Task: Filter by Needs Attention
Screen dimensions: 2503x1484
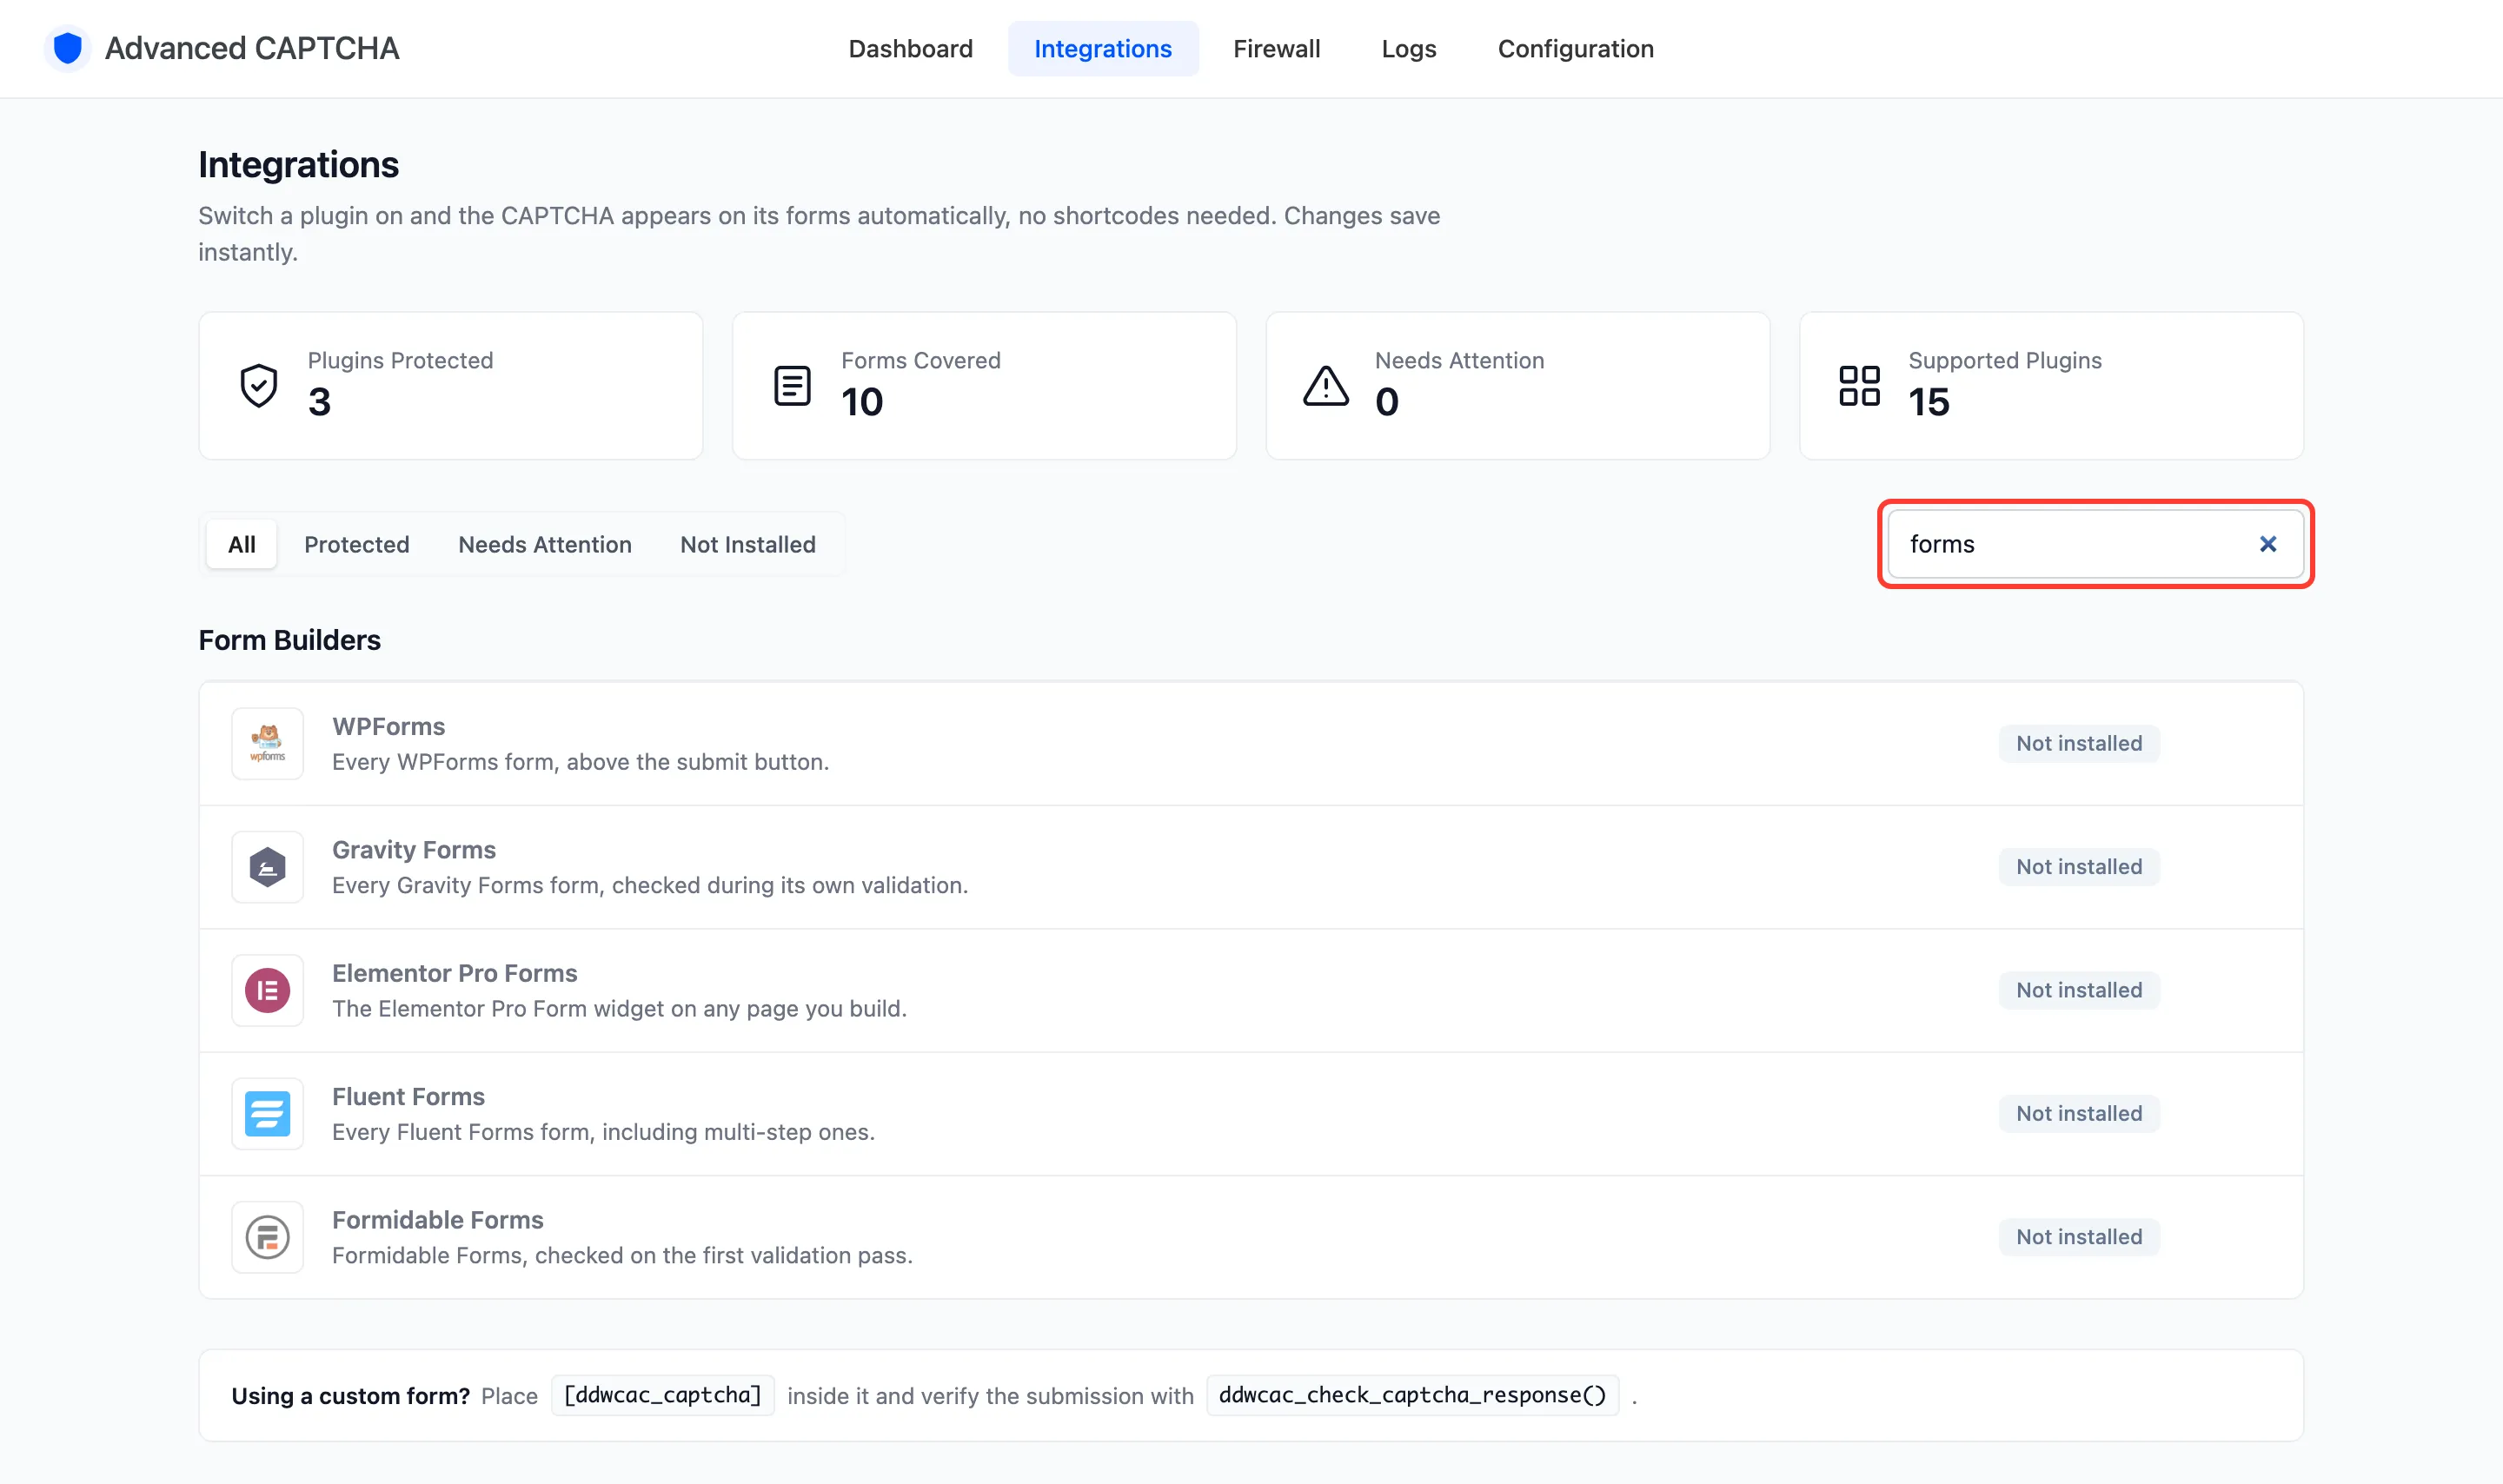Action: [x=544, y=544]
